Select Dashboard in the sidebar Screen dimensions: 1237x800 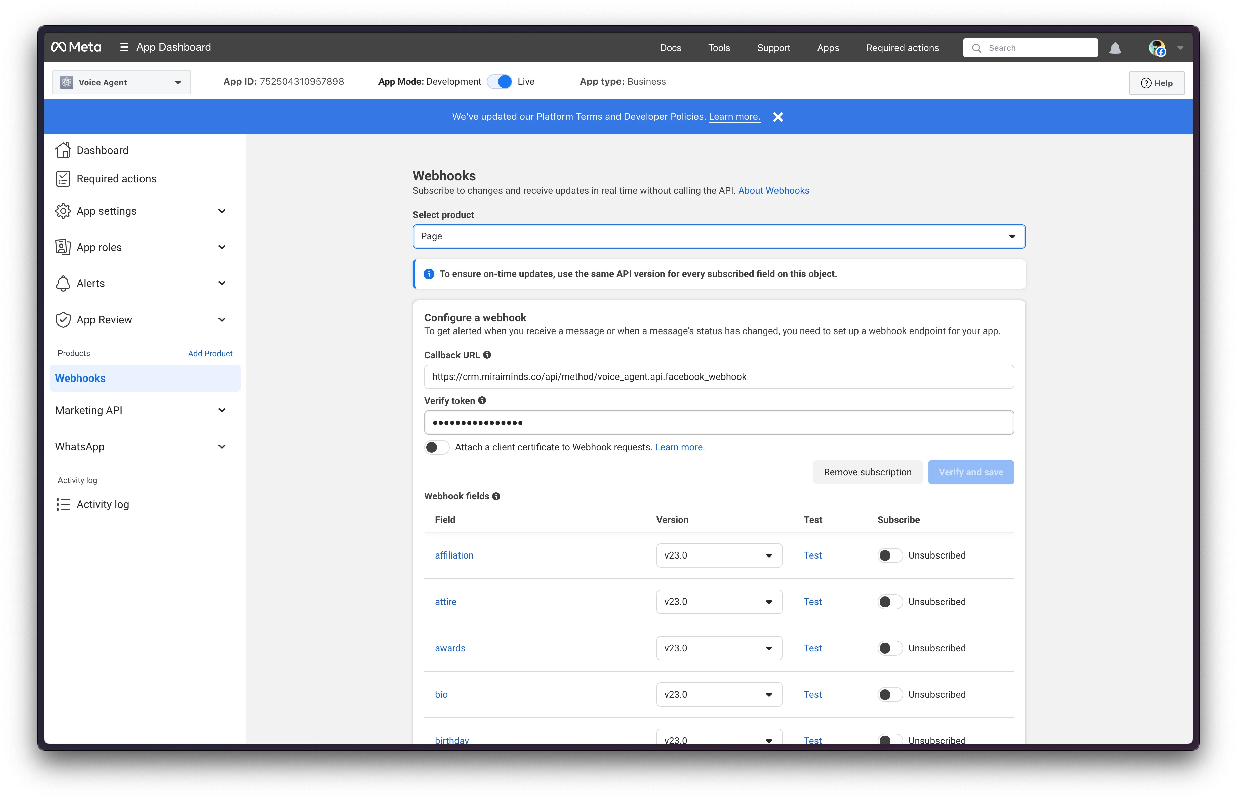103,150
